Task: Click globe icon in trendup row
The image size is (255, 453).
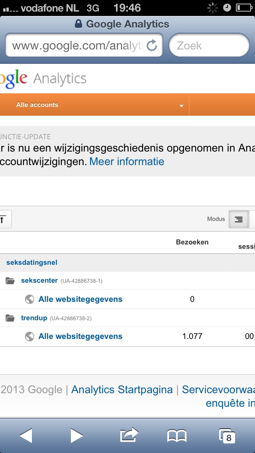Action: pyautogui.click(x=29, y=337)
